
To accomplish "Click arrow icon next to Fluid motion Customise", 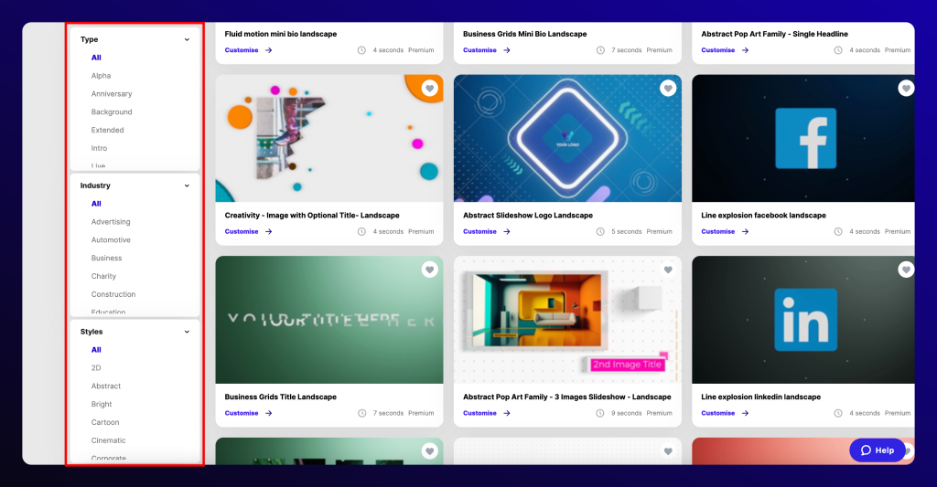I will (269, 50).
